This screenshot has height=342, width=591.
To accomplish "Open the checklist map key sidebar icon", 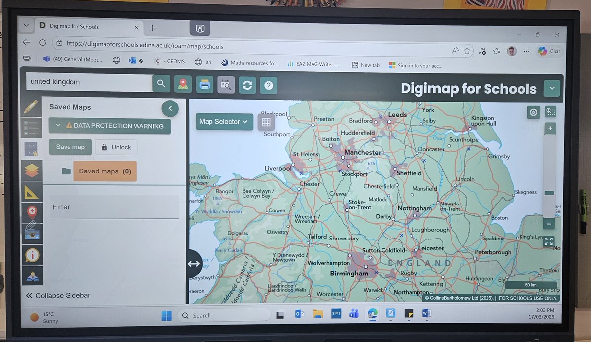I will click(x=32, y=128).
